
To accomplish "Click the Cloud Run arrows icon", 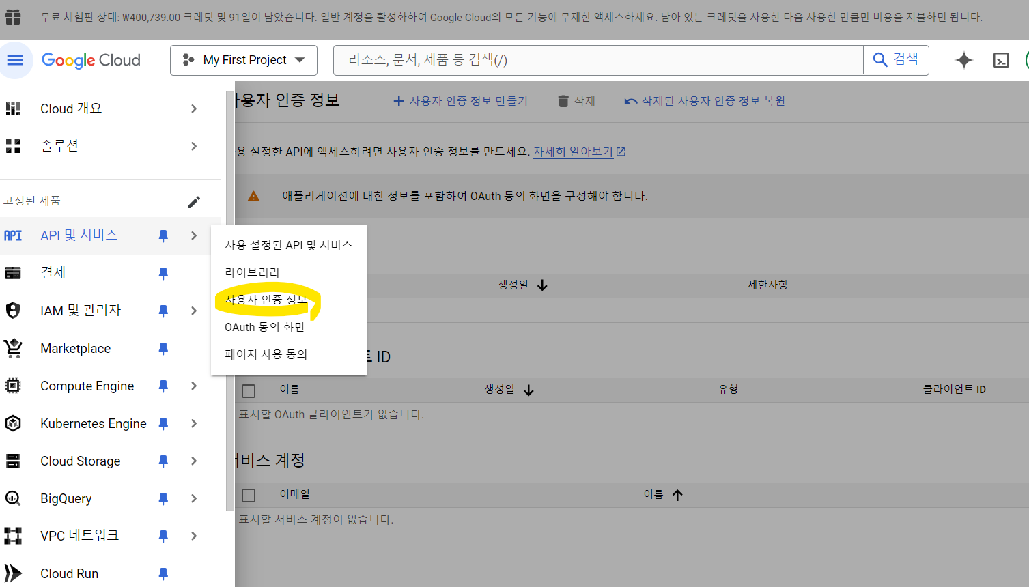I will coord(13,573).
